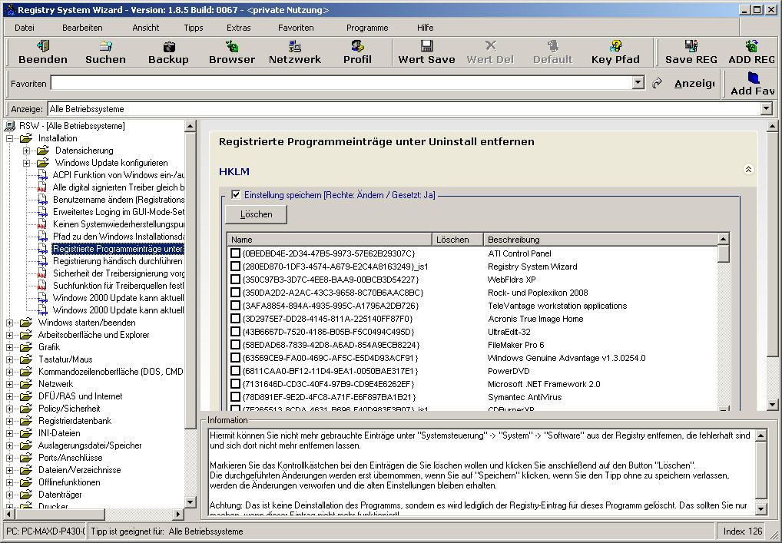Click the Profil toolbar icon

click(x=358, y=46)
